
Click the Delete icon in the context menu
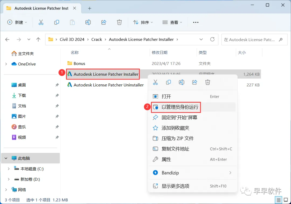point(207,82)
